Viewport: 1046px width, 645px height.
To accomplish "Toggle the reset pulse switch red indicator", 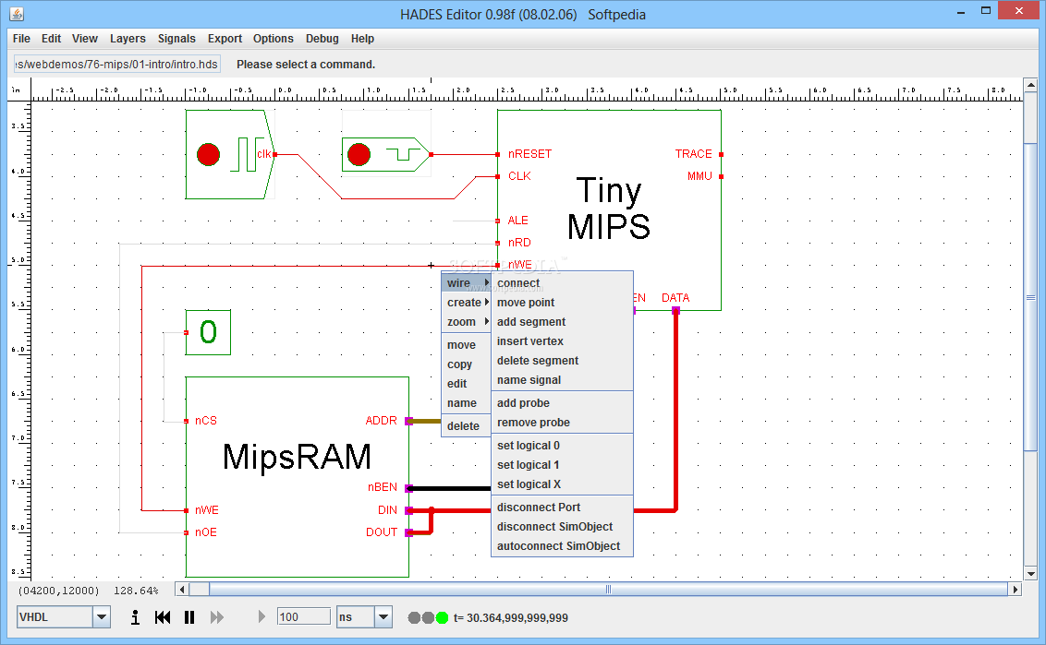I will pos(359,154).
